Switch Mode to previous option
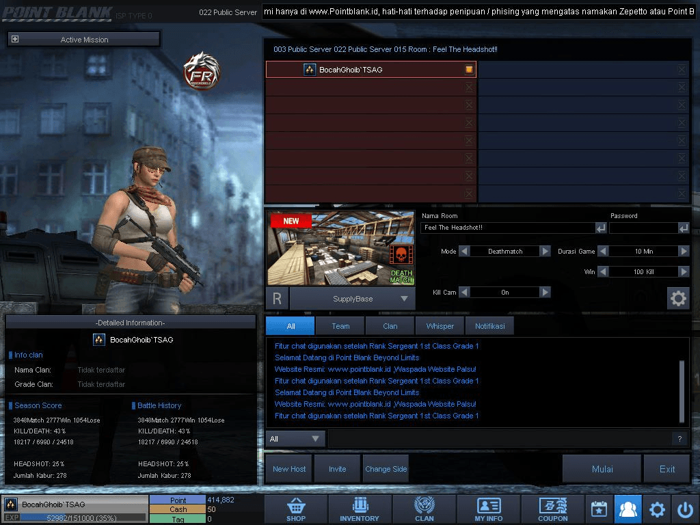 tap(464, 252)
